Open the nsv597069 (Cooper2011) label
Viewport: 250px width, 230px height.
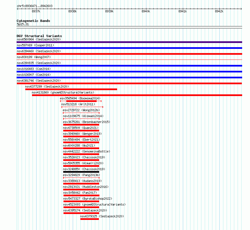[35, 45]
